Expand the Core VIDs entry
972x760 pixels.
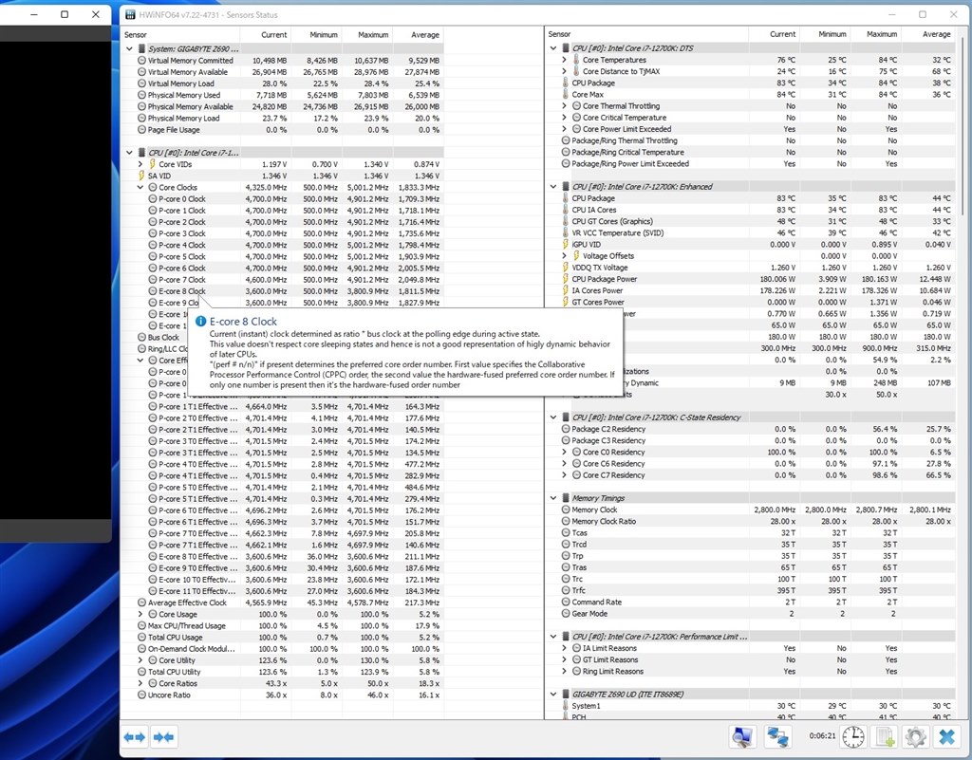(141, 164)
